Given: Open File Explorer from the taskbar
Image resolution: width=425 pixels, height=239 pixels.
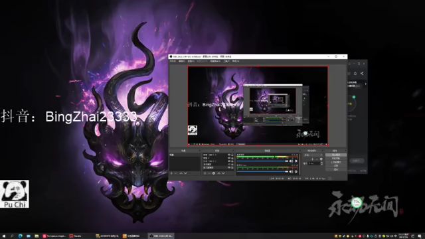Looking at the screenshot, I should click(x=37, y=236).
